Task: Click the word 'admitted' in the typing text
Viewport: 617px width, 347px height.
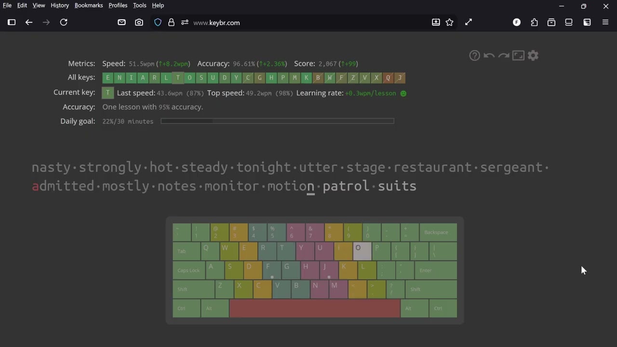Action: pyautogui.click(x=63, y=186)
